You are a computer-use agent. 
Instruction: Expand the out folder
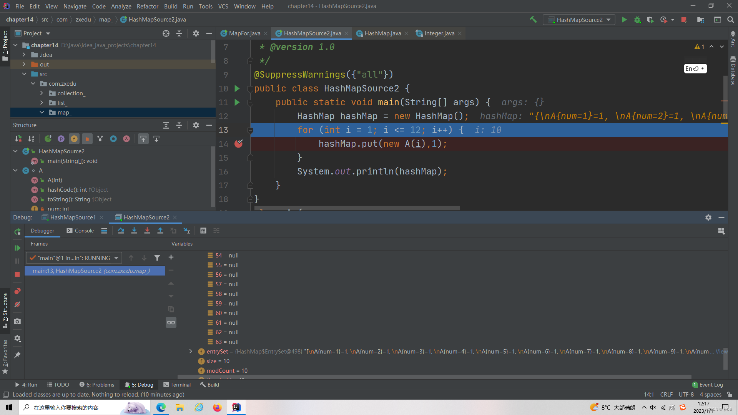24,65
